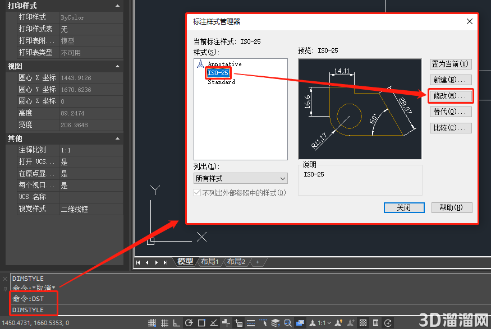Add new layout with plus tab
This screenshot has height=329, width=491.
258,262
